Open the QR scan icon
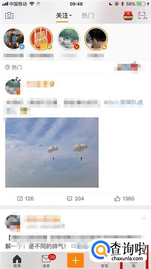Viewport: 151px width, 269px height. tap(142, 15)
